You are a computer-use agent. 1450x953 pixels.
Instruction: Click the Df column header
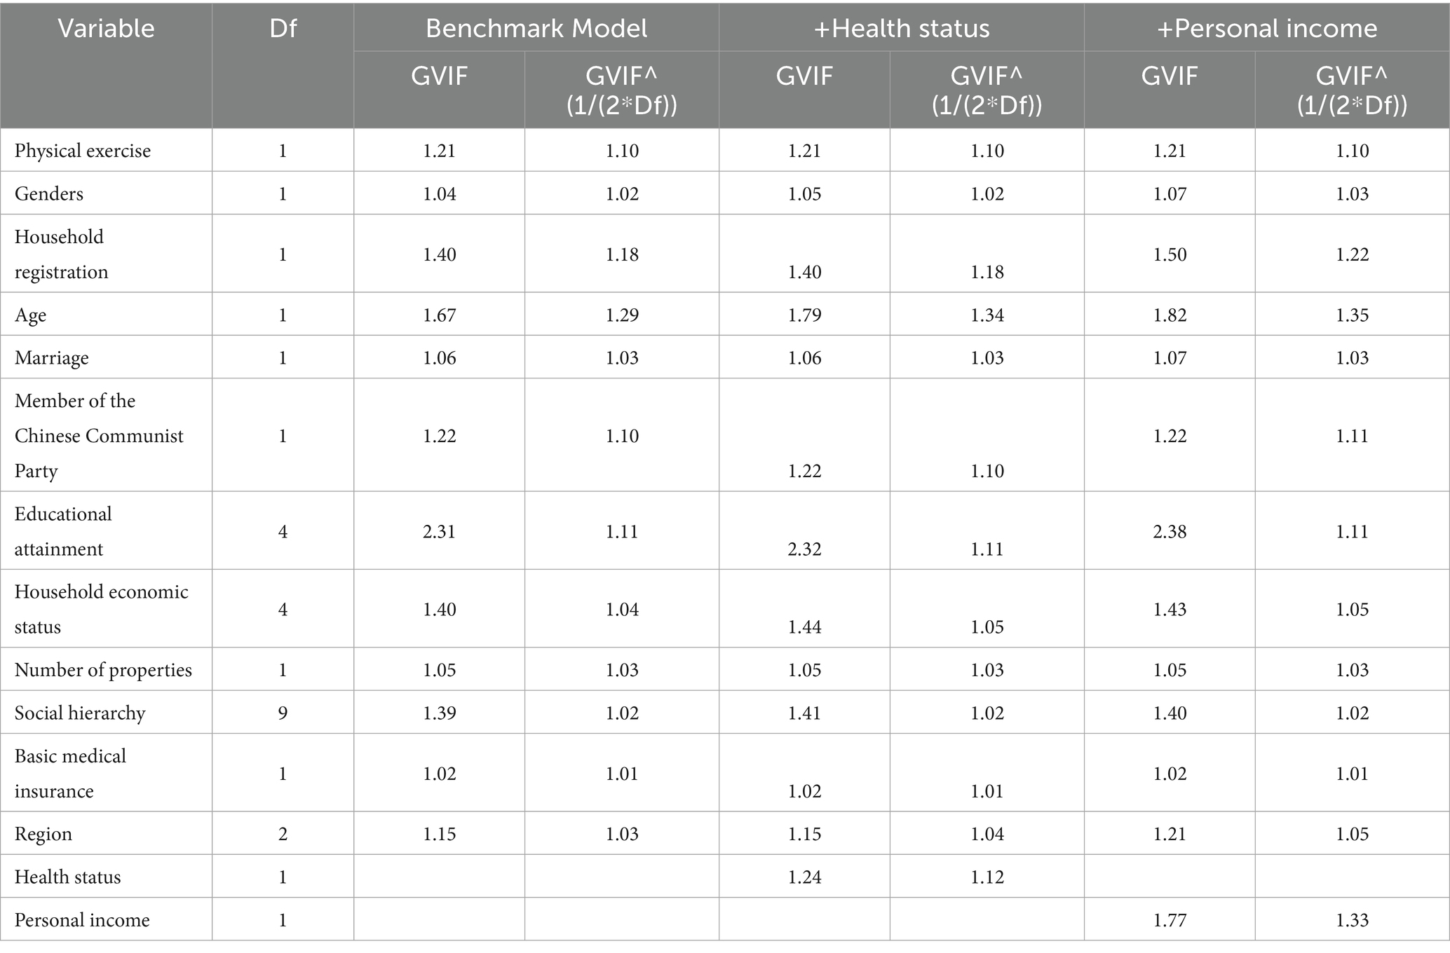[283, 29]
